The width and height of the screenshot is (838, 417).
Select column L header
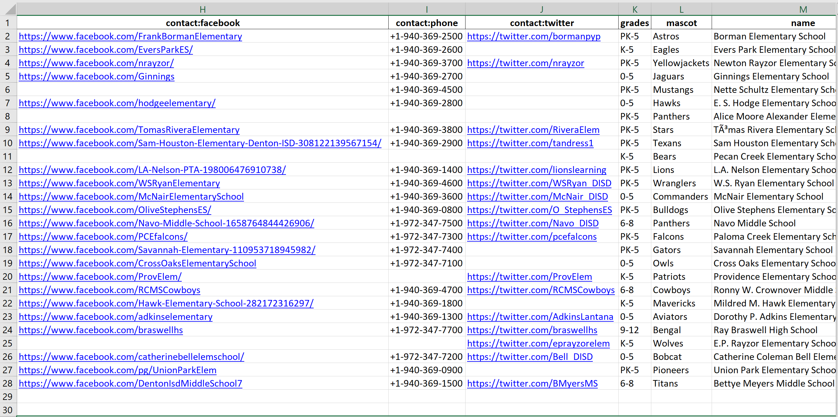681,9
